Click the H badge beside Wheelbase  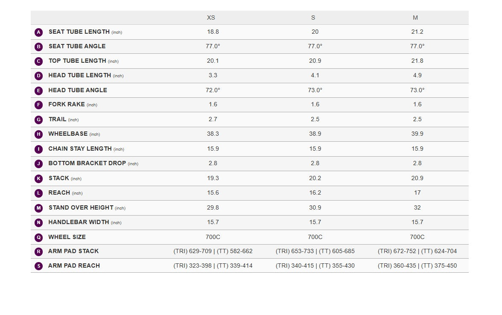point(39,134)
